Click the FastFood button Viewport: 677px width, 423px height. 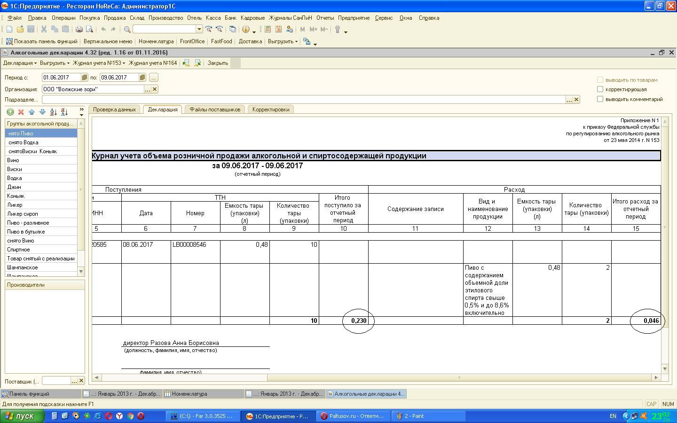(221, 41)
